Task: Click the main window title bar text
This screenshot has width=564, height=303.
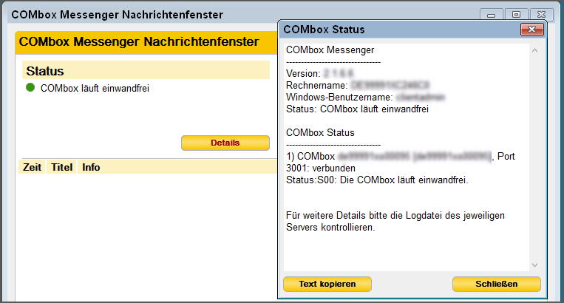Action: click(x=118, y=15)
